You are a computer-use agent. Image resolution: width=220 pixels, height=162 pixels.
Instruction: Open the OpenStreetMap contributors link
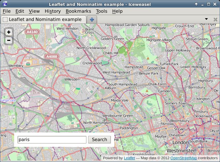click(x=184, y=158)
